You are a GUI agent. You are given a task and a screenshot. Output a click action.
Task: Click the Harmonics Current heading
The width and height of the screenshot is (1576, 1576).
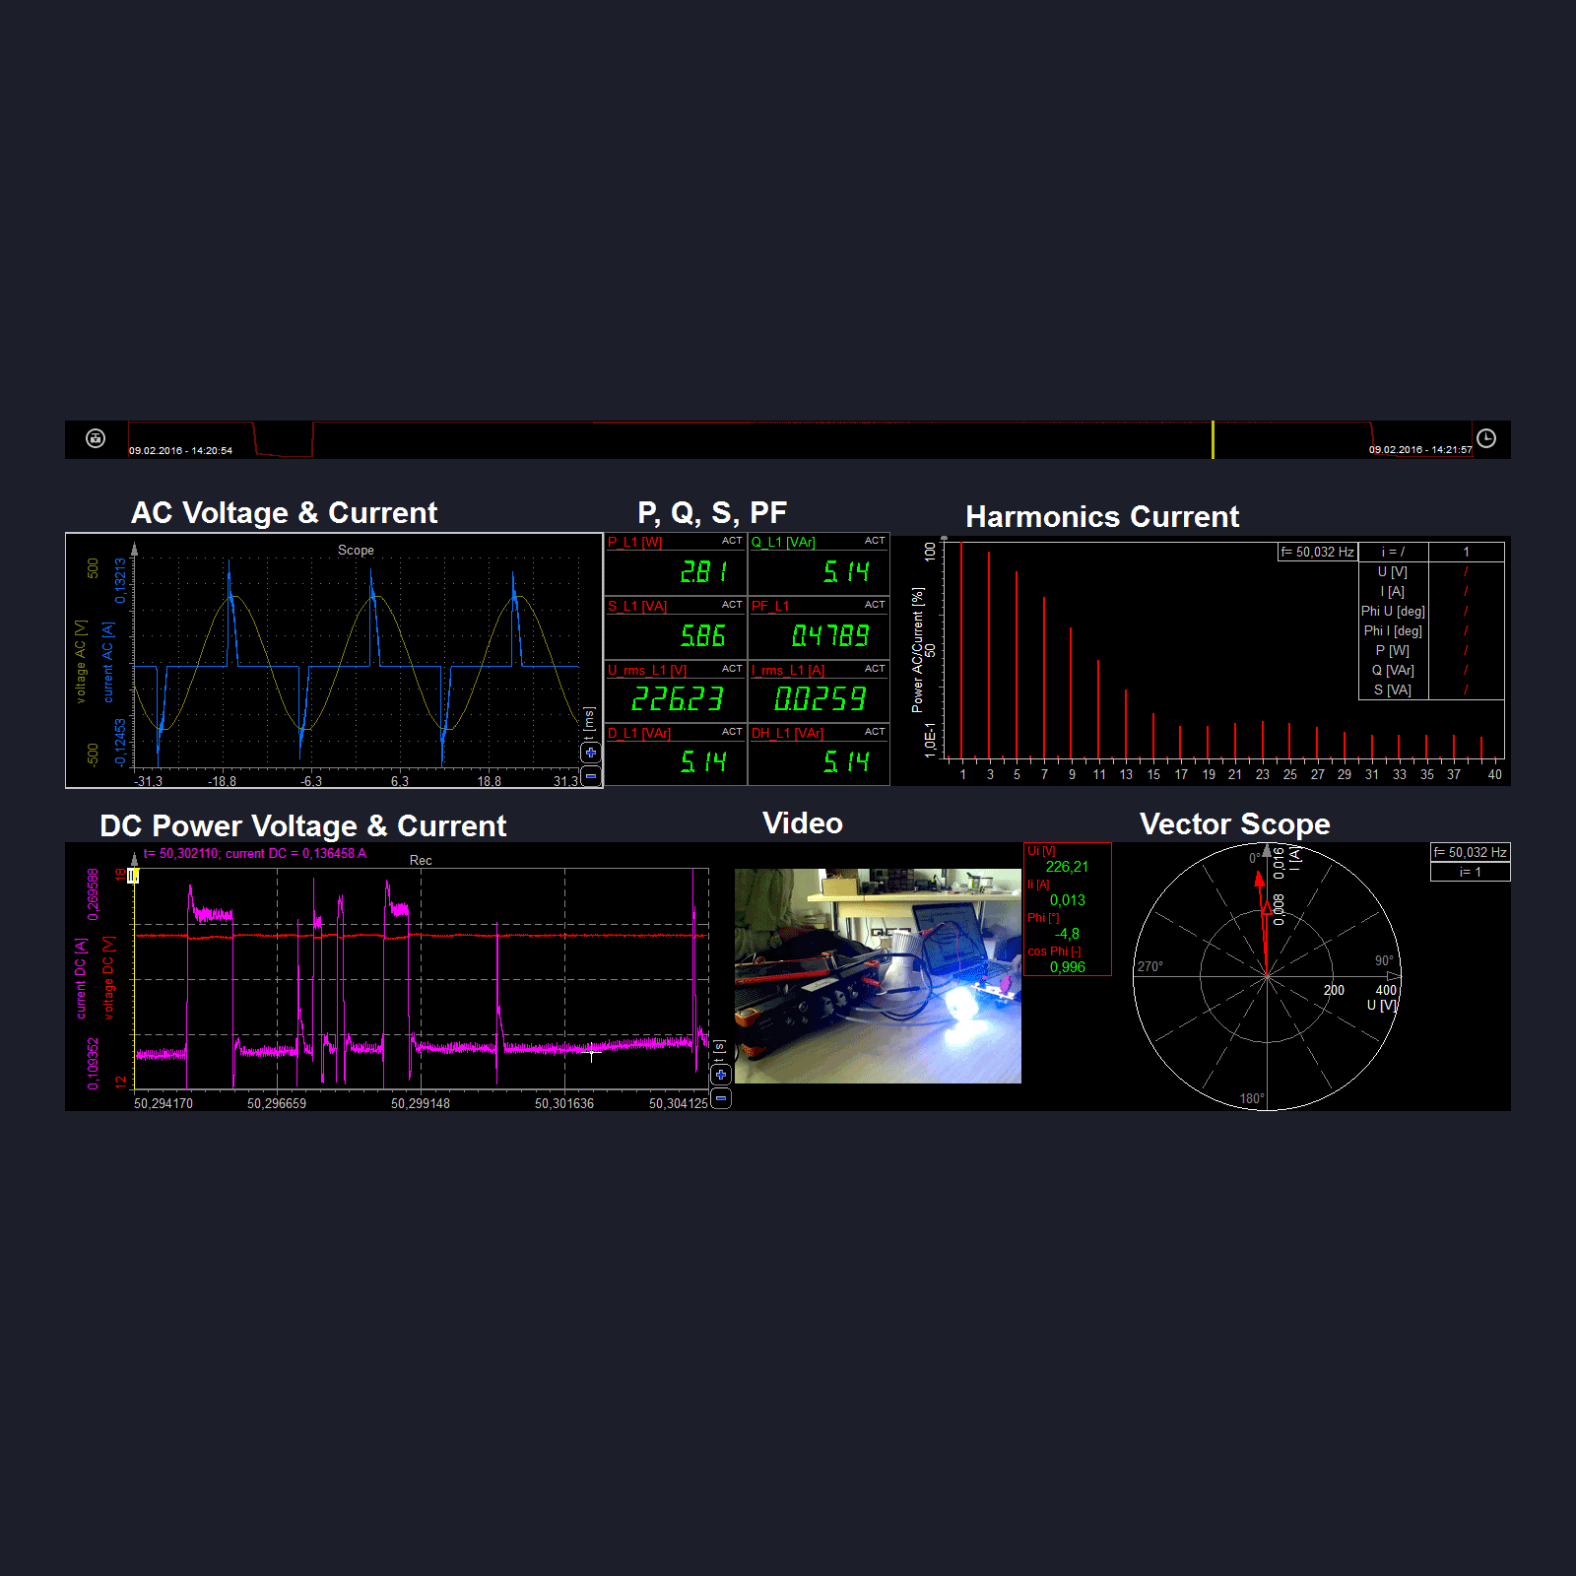(x=1102, y=517)
